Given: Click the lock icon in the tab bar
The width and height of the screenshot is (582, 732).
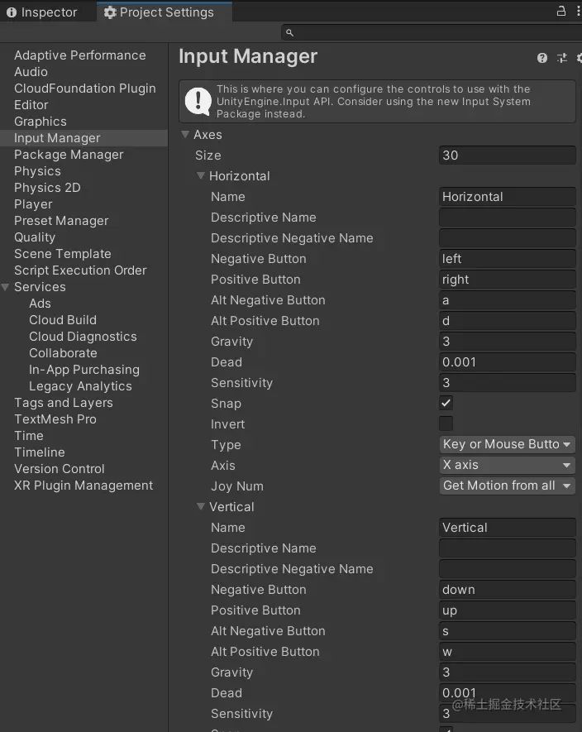Looking at the screenshot, I should point(561,11).
